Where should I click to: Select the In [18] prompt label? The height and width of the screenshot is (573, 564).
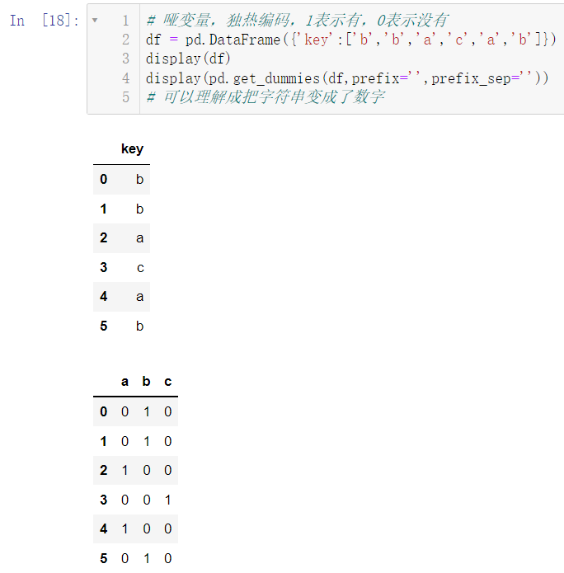coord(45,21)
